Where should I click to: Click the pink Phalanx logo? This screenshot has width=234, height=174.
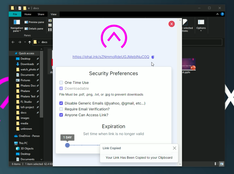[x=114, y=37]
